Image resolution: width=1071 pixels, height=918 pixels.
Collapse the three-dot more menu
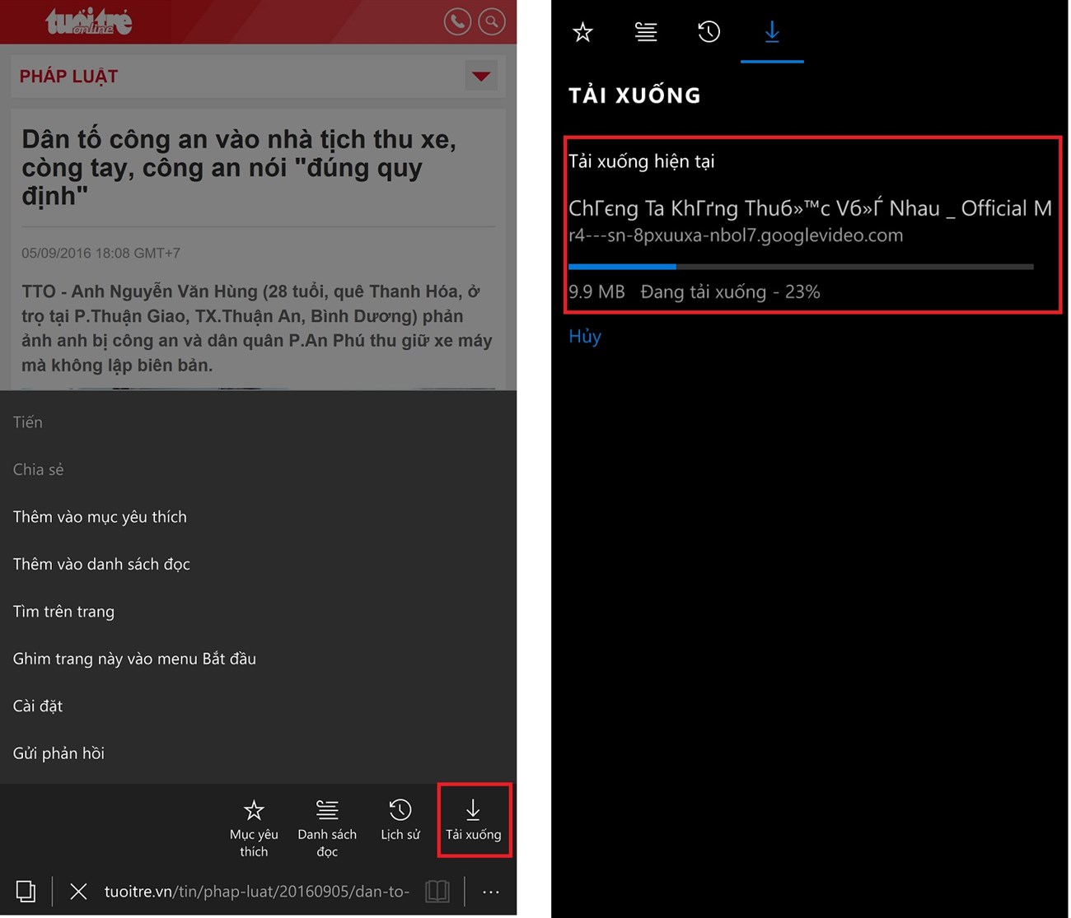pyautogui.click(x=491, y=892)
